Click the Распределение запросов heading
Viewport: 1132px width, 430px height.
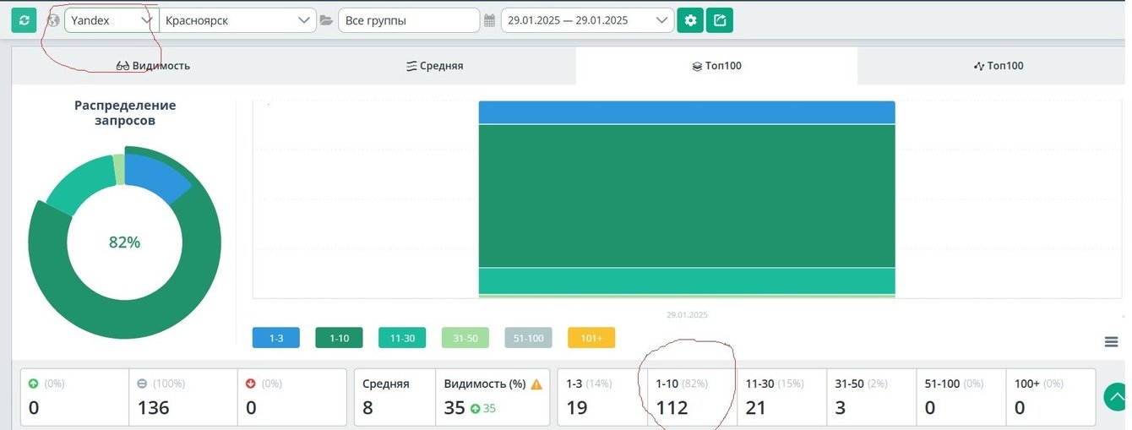coord(125,112)
